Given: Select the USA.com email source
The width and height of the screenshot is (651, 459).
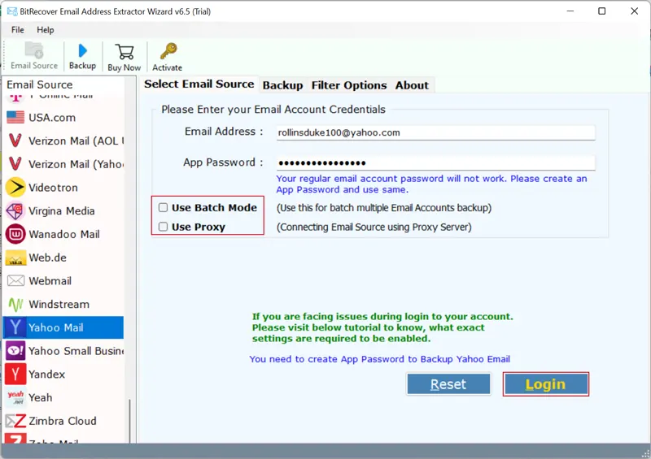Looking at the screenshot, I should point(51,118).
